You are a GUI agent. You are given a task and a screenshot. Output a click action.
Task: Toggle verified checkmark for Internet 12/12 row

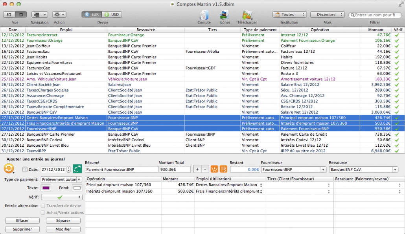[397, 35]
